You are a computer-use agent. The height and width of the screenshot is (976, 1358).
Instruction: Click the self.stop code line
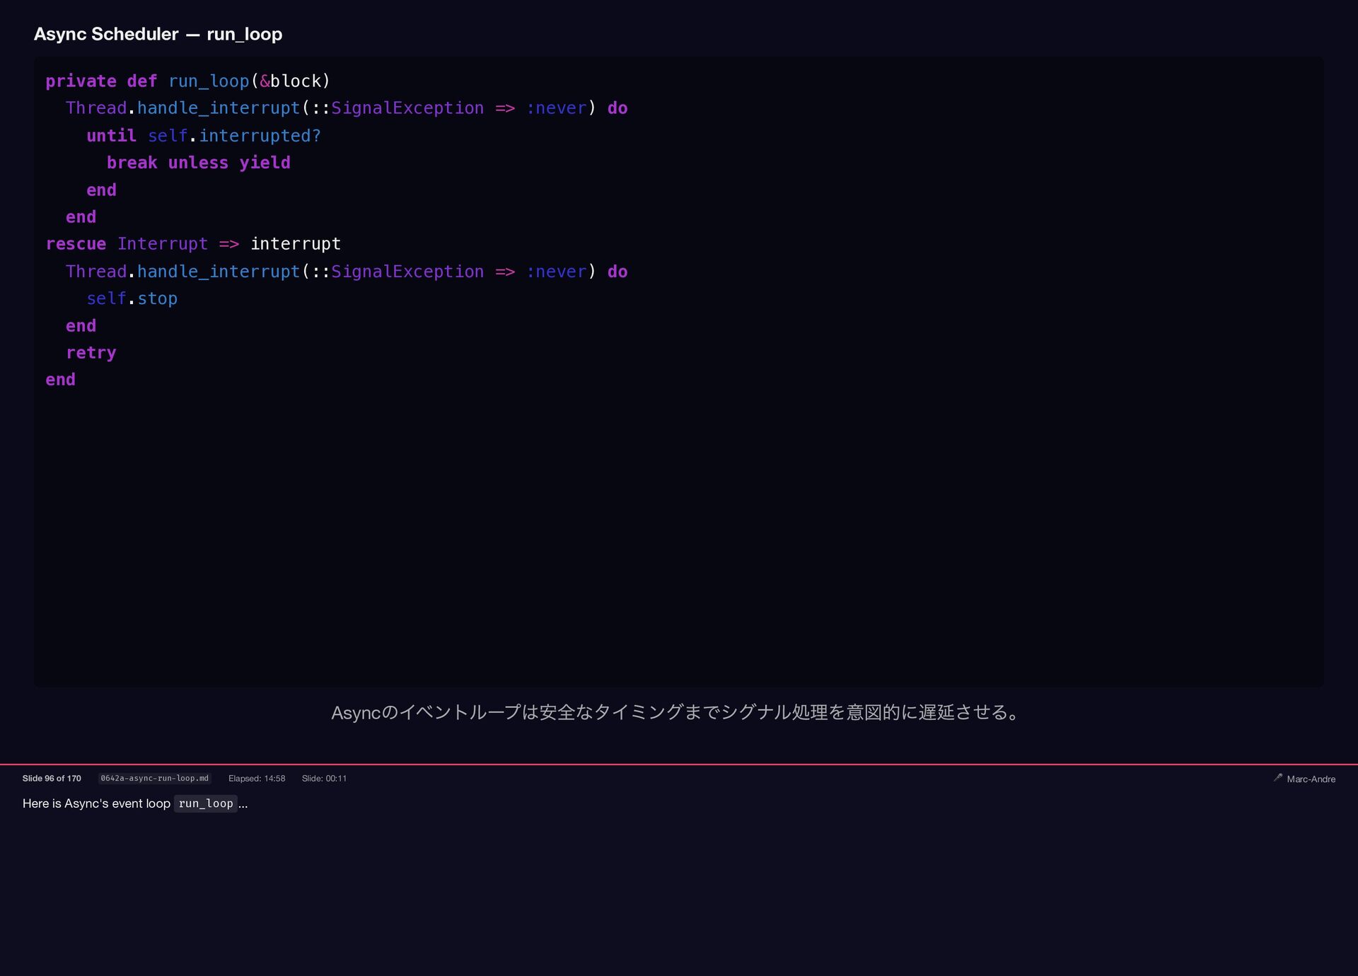(132, 298)
